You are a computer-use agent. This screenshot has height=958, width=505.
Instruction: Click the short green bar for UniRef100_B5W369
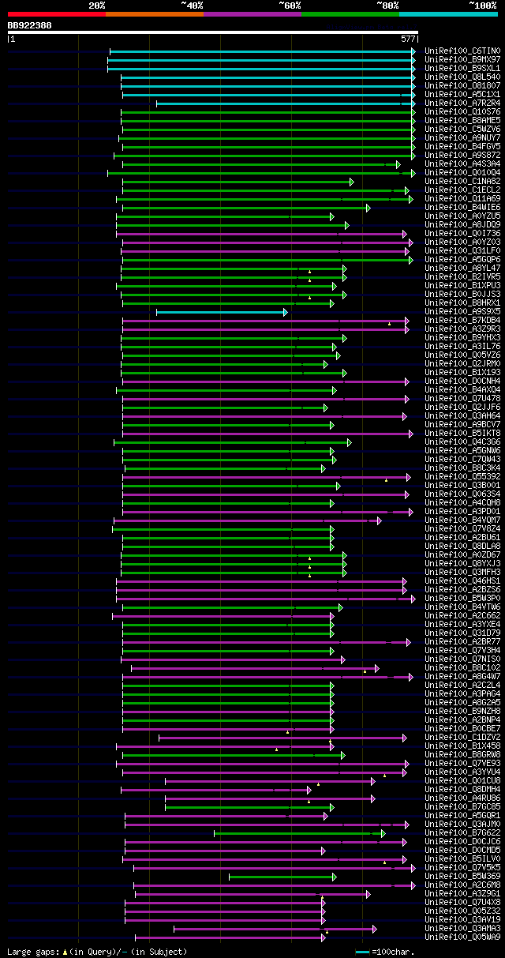(x=282, y=877)
